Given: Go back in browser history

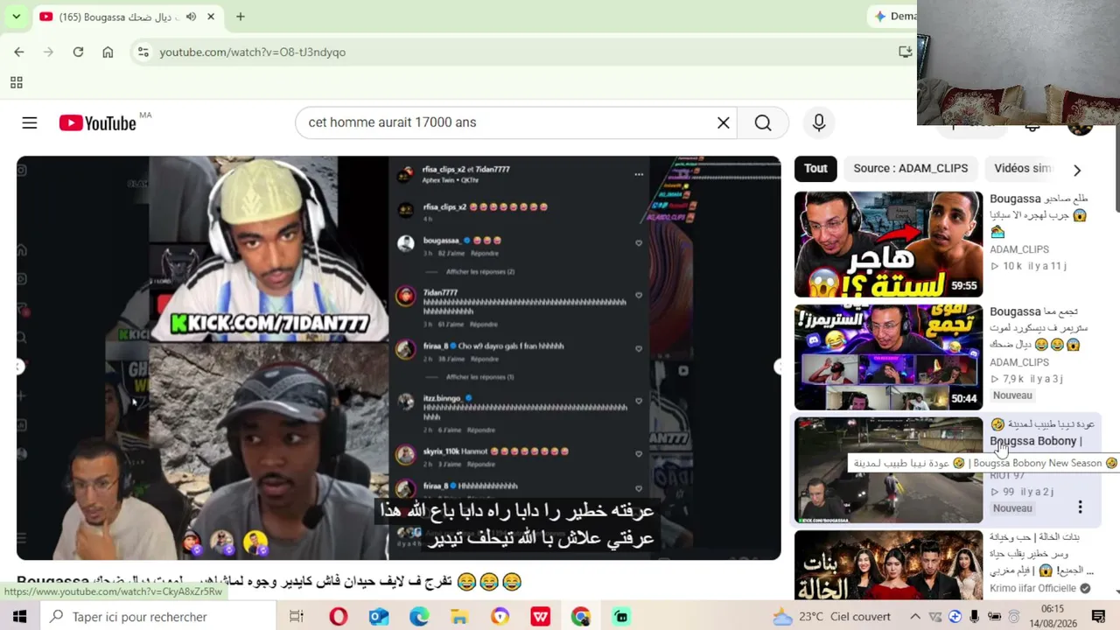Looking at the screenshot, I should 19,52.
